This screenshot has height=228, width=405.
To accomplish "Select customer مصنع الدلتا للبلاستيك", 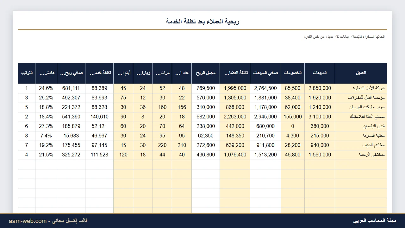I will [361, 117].
